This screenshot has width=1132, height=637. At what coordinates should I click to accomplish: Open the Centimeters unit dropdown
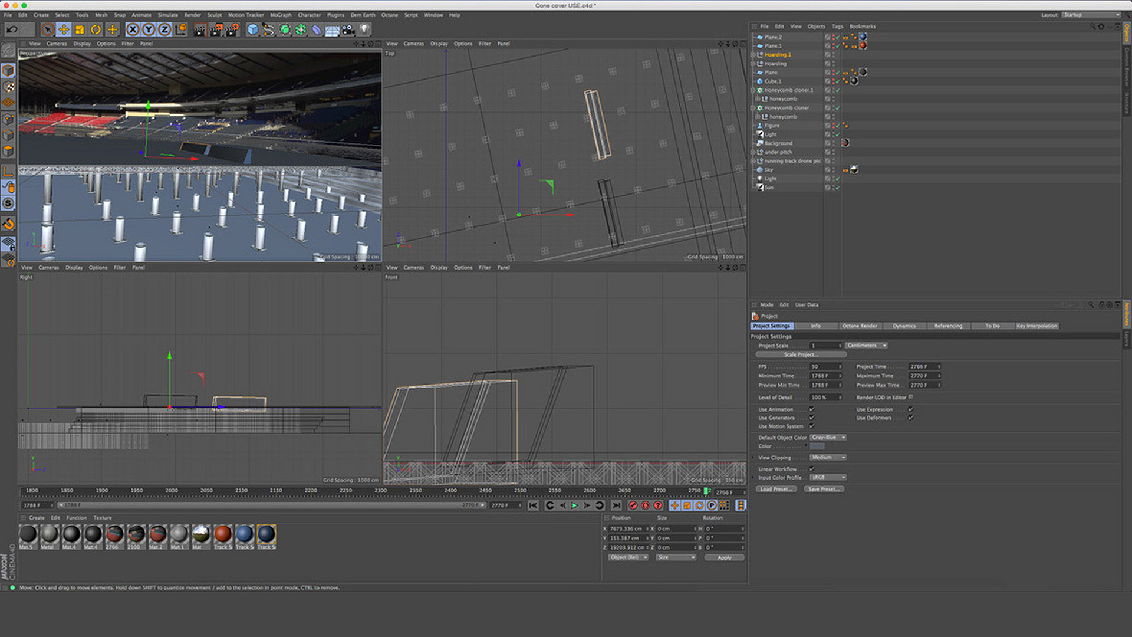(x=866, y=346)
